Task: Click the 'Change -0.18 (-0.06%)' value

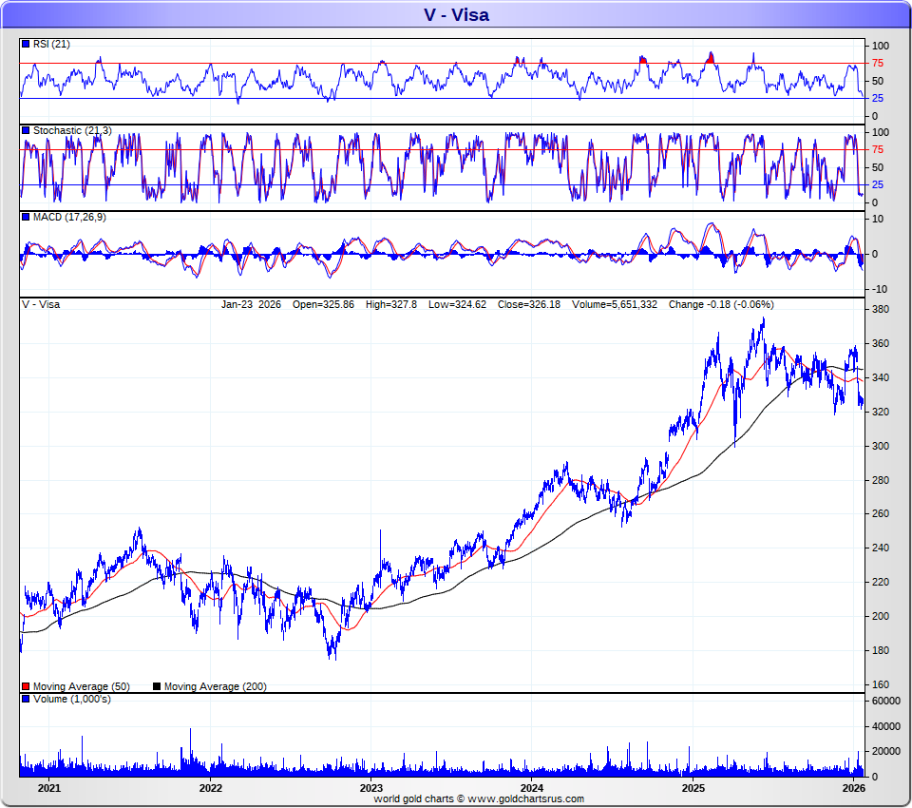Action: pyautogui.click(x=721, y=304)
